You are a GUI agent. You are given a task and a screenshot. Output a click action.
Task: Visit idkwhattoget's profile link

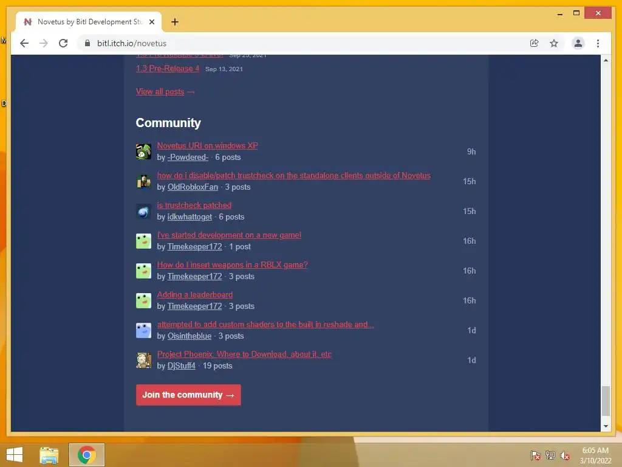pyautogui.click(x=190, y=217)
